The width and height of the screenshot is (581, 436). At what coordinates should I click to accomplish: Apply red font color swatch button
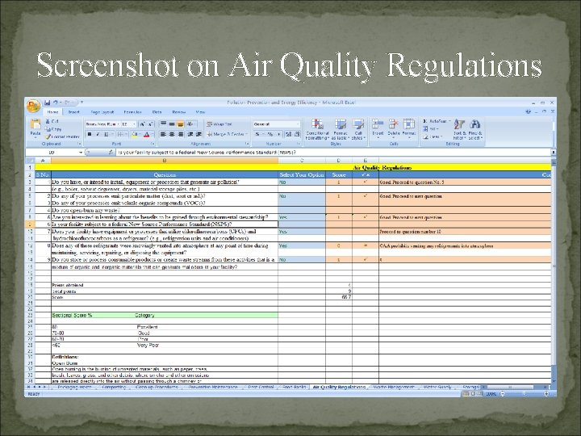(x=147, y=134)
